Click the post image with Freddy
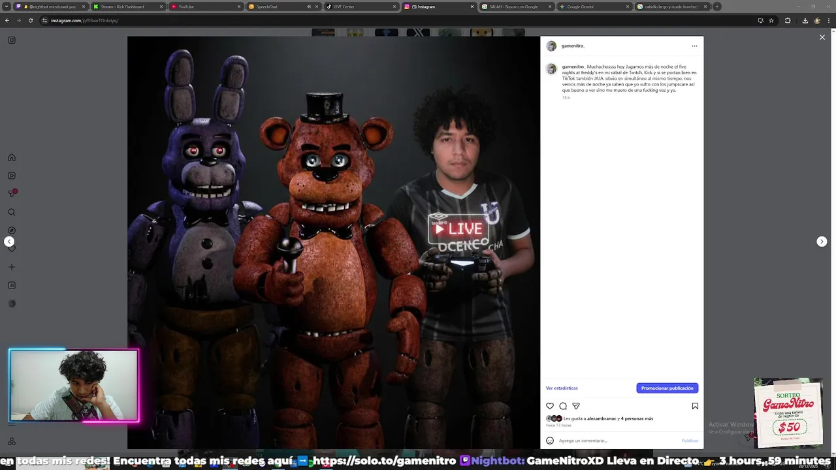 coord(334,242)
